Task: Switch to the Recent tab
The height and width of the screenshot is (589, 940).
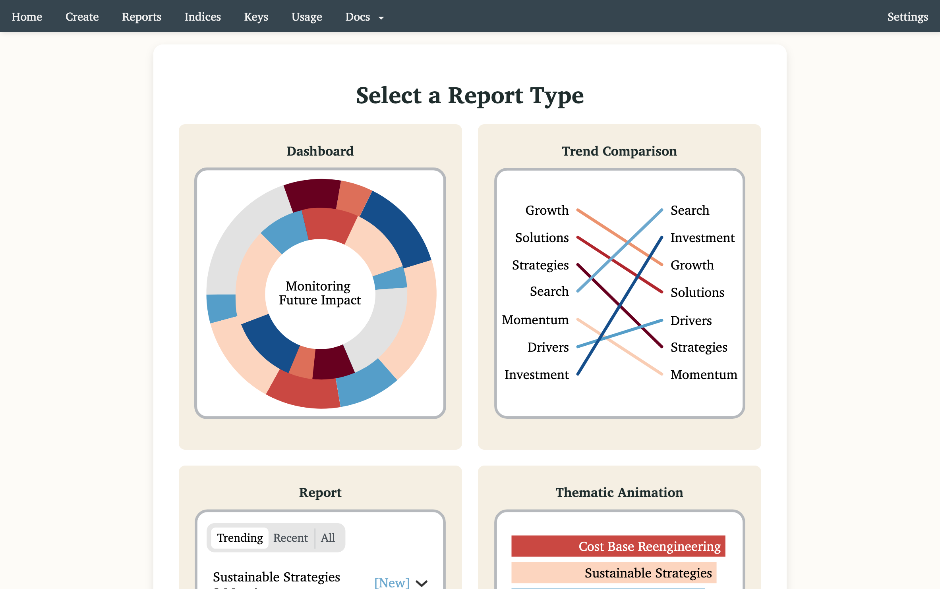Action: (291, 537)
